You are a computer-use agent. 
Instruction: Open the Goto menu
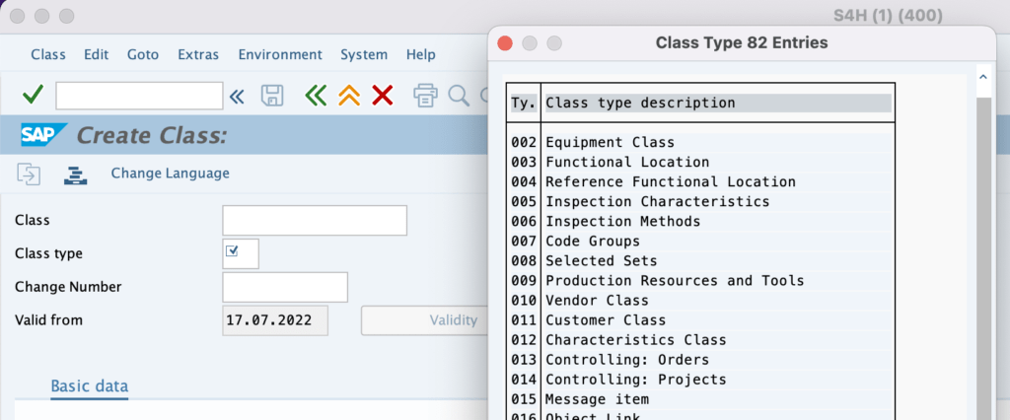coord(143,55)
